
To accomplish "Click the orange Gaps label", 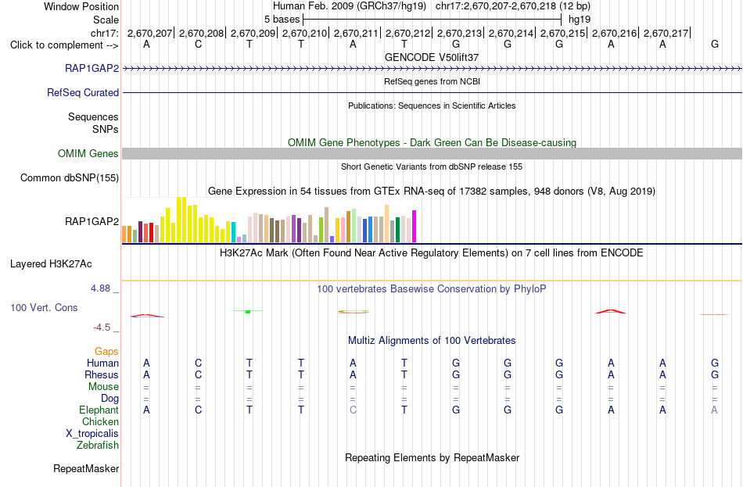I will [x=106, y=352].
